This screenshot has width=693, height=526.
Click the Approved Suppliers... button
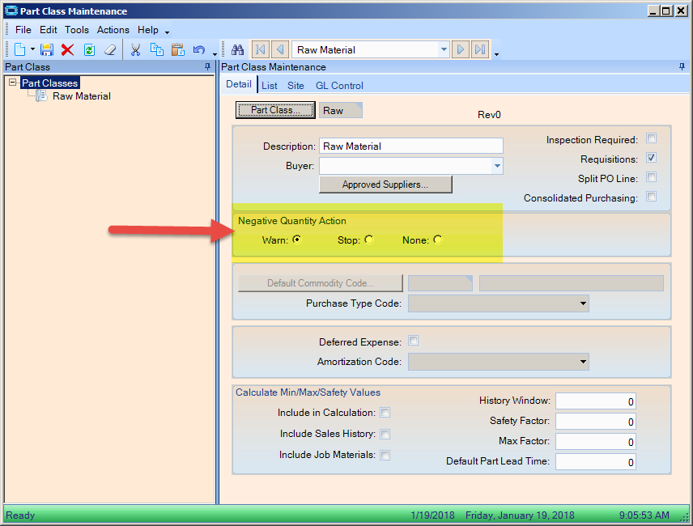(385, 185)
